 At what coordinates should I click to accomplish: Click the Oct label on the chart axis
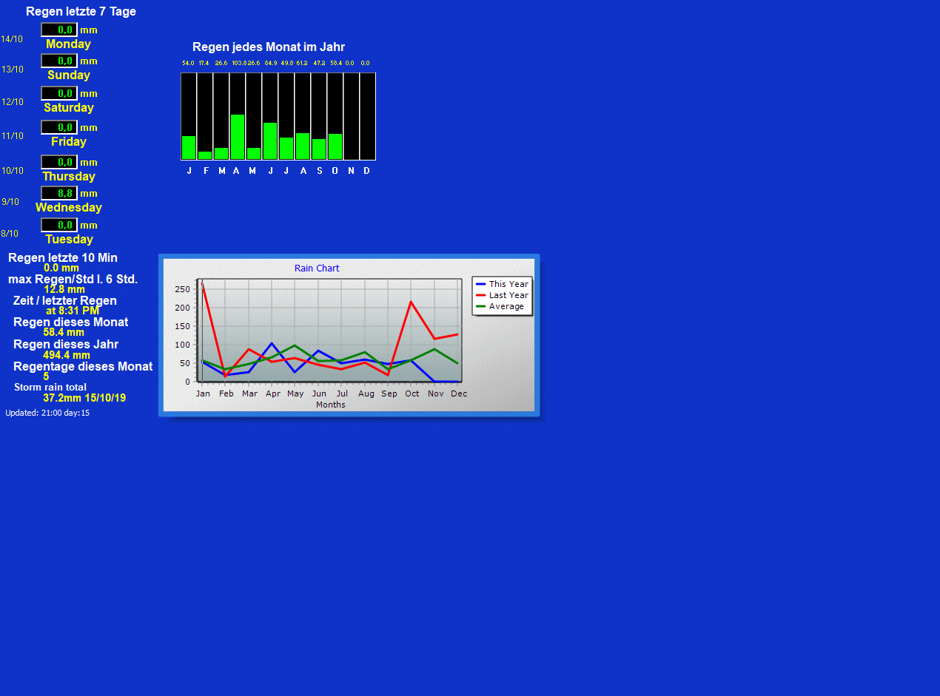[412, 393]
